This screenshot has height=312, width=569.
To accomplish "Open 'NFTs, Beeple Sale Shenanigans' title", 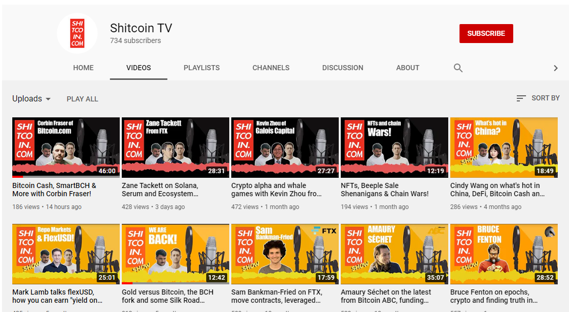I will tap(385, 190).
